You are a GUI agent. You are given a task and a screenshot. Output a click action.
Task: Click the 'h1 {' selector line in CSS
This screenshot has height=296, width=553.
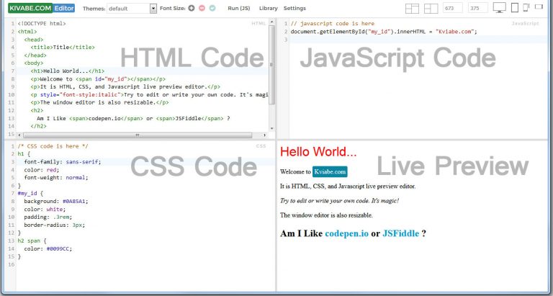[24, 154]
